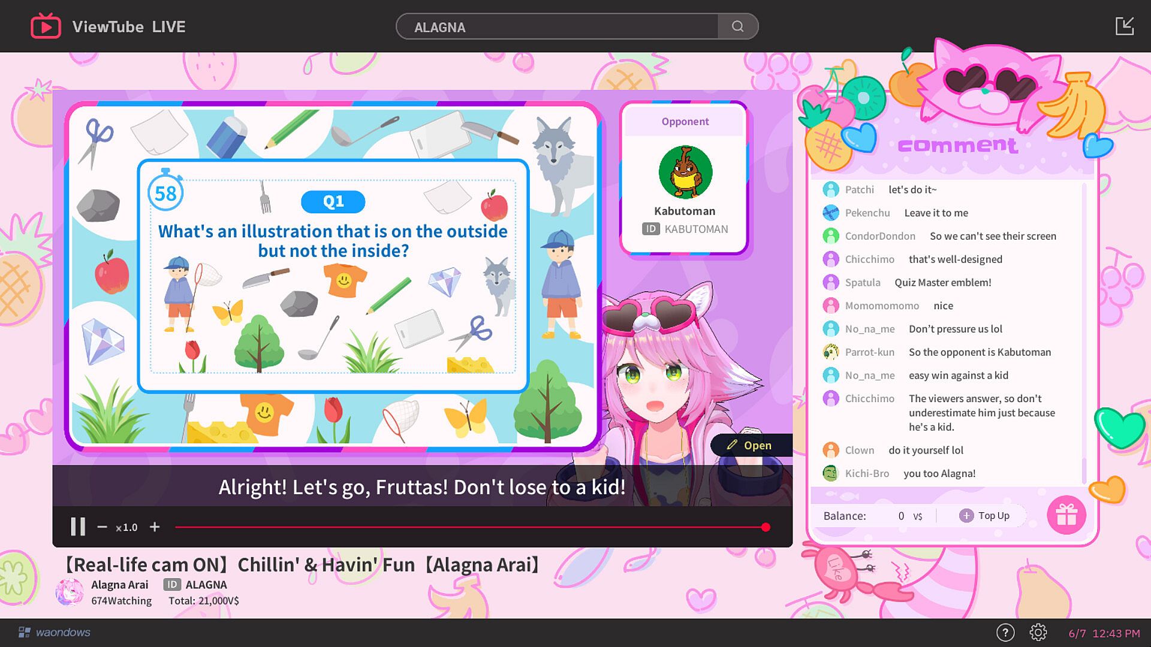Open the help question mark icon
1151x647 pixels.
1005,632
